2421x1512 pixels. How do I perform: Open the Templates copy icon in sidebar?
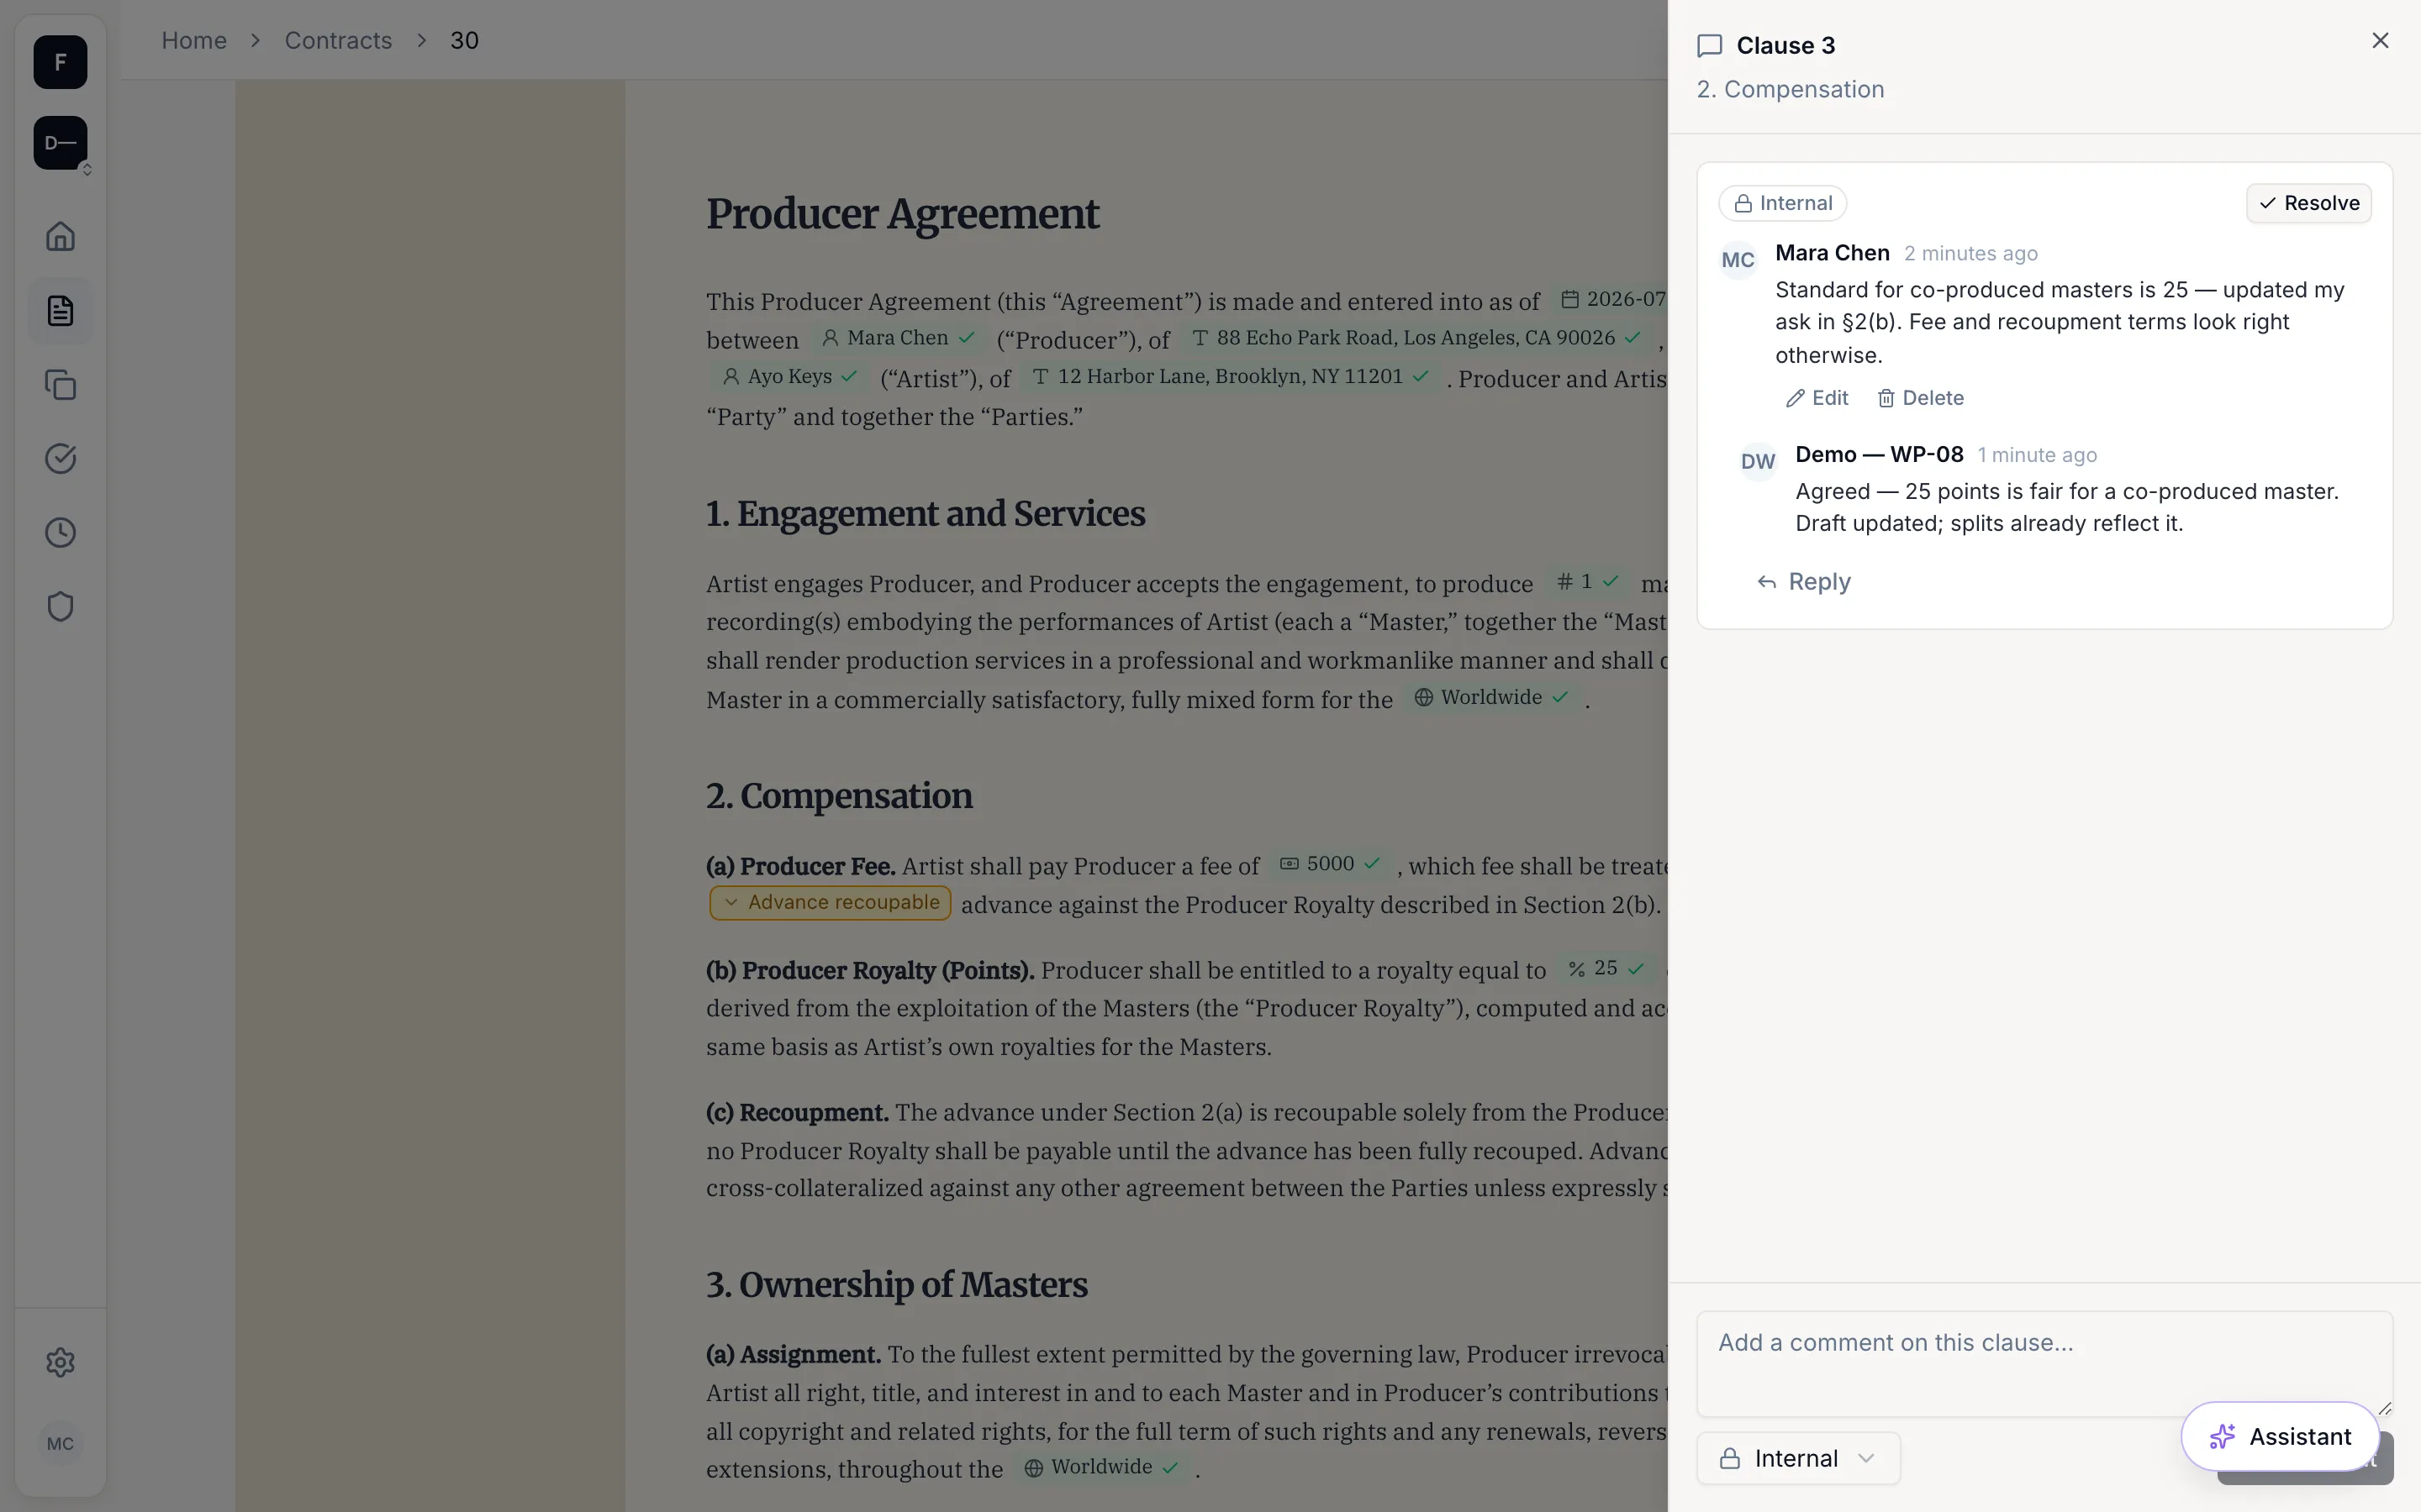coord(60,385)
